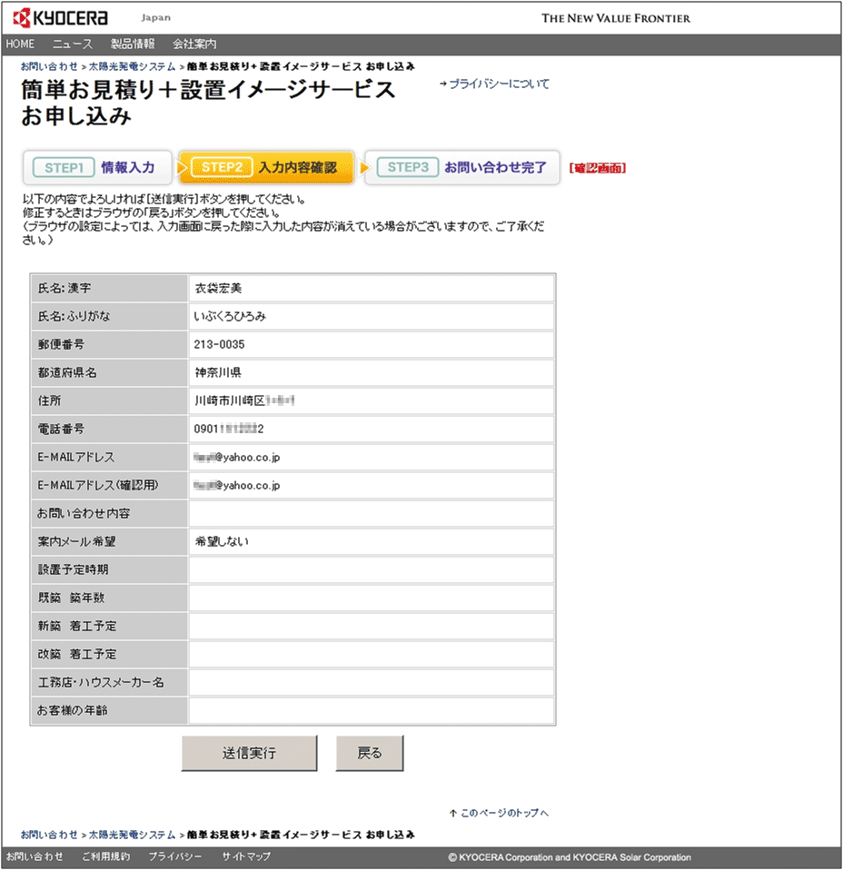Click the Kyocera logo
This screenshot has height=870, width=843.
[61, 18]
